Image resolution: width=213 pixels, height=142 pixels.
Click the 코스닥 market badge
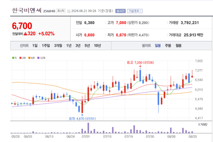(x=61, y=11)
